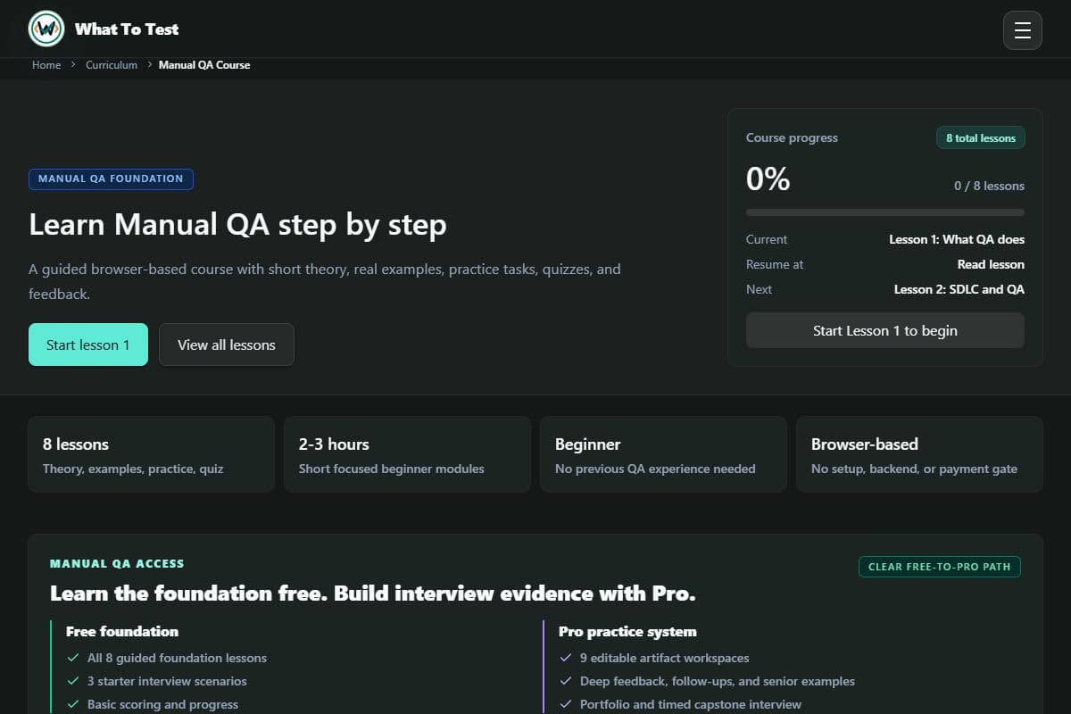Click 'All 8 guided foundation lessons' text
Image resolution: width=1071 pixels, height=714 pixels.
[x=177, y=658]
